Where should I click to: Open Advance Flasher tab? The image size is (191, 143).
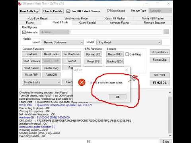(x=119, y=23)
